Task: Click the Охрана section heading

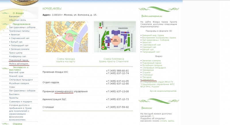Action: click(x=17, y=124)
